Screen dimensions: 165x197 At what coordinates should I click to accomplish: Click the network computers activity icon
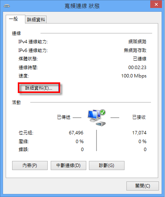(97, 118)
